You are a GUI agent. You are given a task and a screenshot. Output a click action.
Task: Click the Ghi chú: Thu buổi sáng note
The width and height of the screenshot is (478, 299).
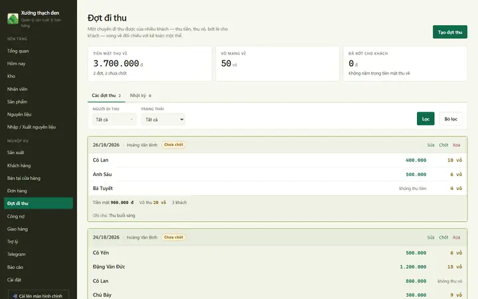(114, 215)
